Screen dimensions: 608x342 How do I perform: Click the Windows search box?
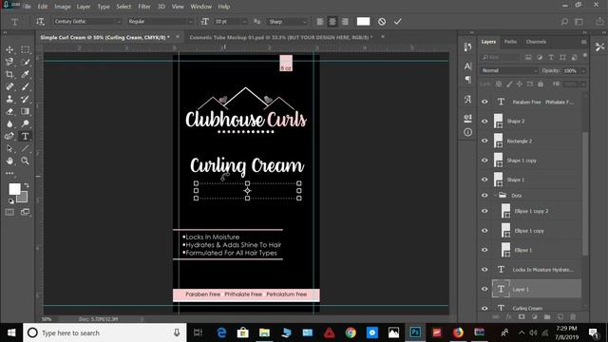(104, 332)
